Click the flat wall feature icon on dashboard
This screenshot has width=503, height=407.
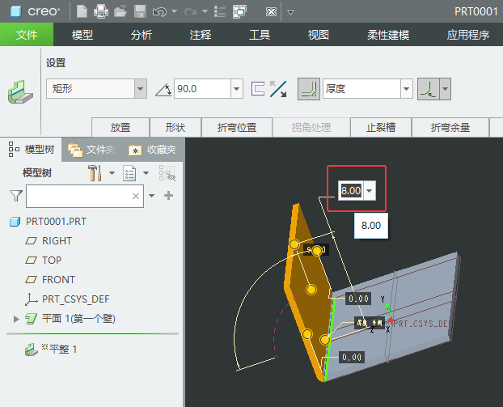point(20,92)
